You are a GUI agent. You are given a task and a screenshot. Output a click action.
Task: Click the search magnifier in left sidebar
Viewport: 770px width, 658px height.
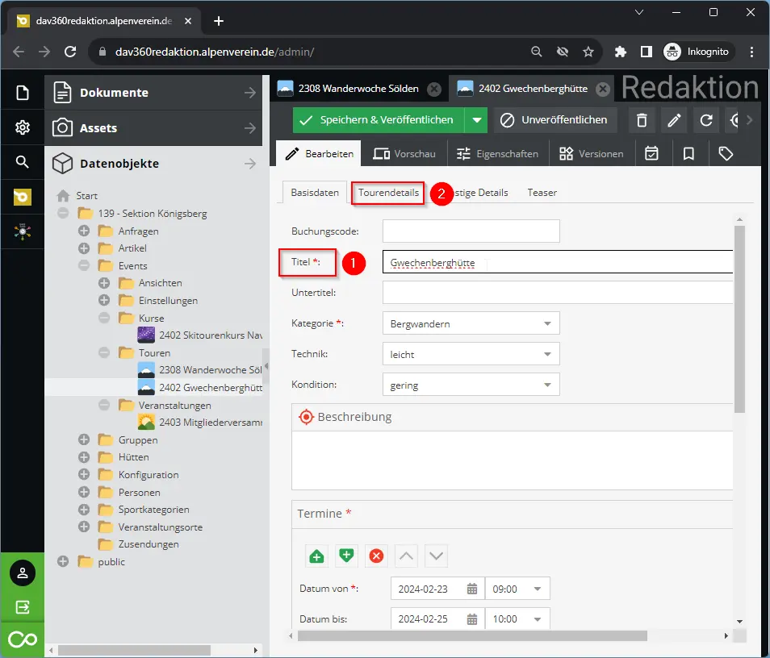pyautogui.click(x=23, y=163)
